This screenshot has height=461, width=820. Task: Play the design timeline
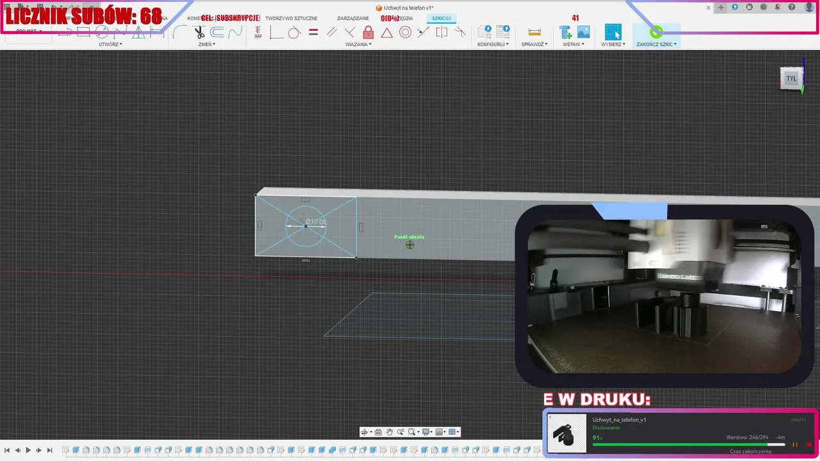click(28, 451)
